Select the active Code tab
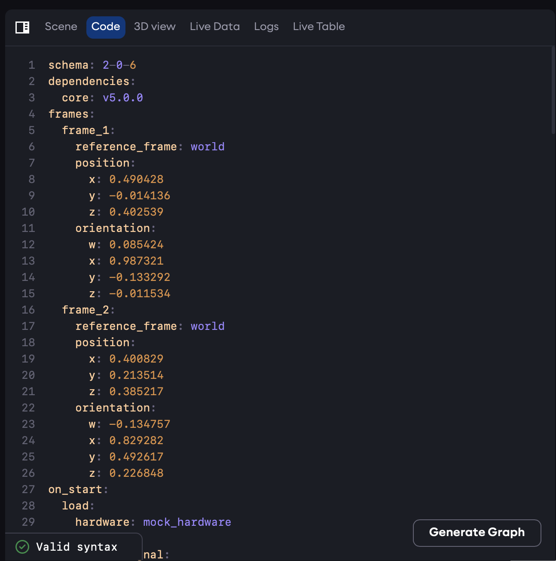 pos(106,27)
